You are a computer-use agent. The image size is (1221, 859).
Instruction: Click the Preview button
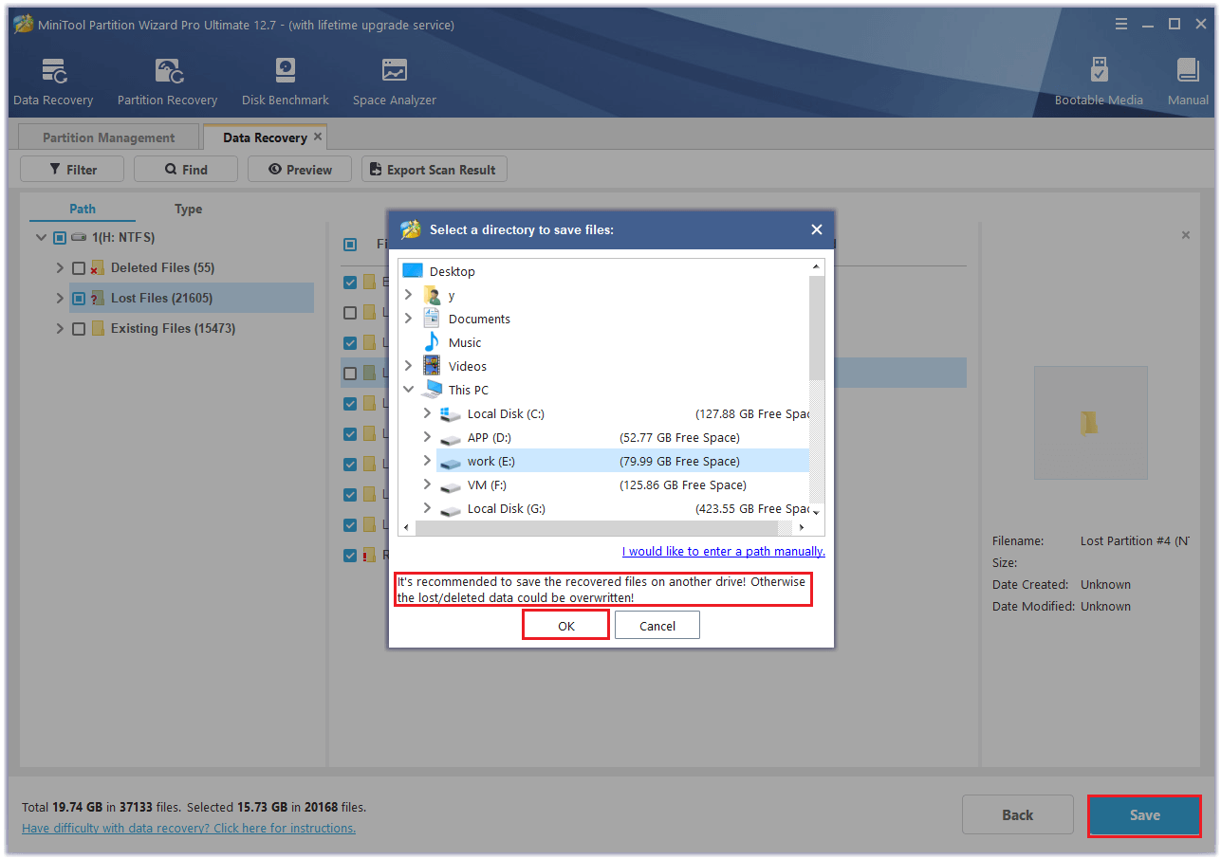(300, 170)
